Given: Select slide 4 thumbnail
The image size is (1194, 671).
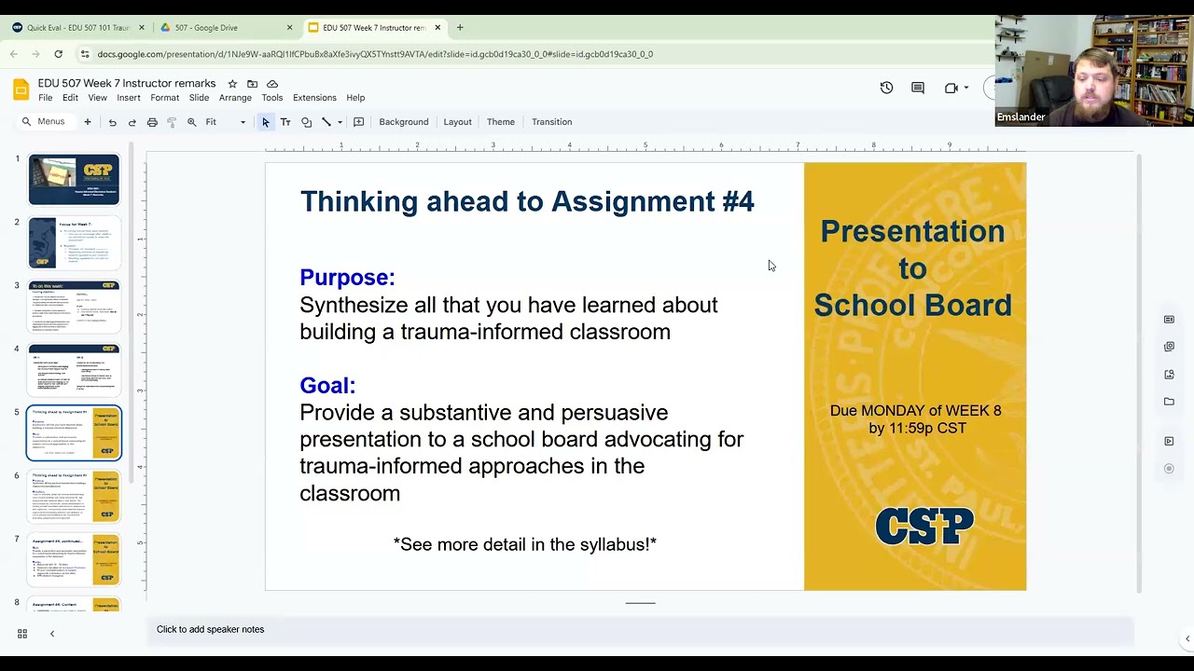Looking at the screenshot, I should pos(74,369).
